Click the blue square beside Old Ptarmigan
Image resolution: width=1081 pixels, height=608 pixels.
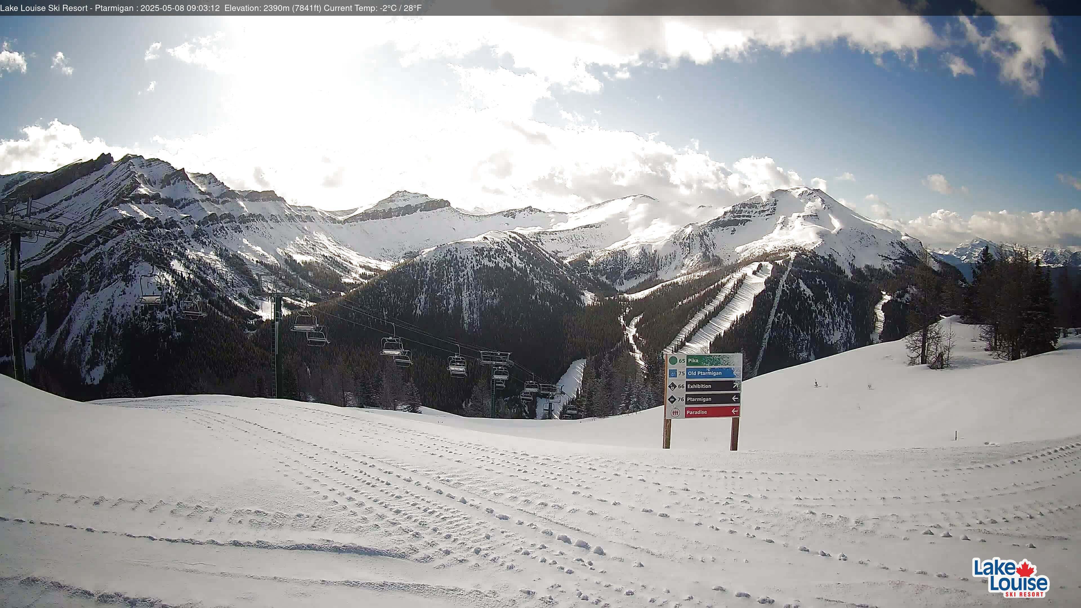click(673, 374)
